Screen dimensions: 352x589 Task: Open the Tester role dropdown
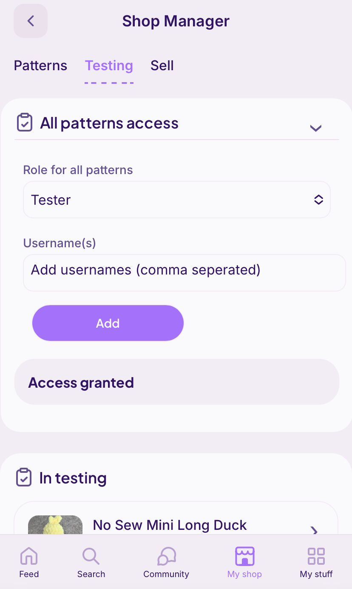[x=176, y=200]
